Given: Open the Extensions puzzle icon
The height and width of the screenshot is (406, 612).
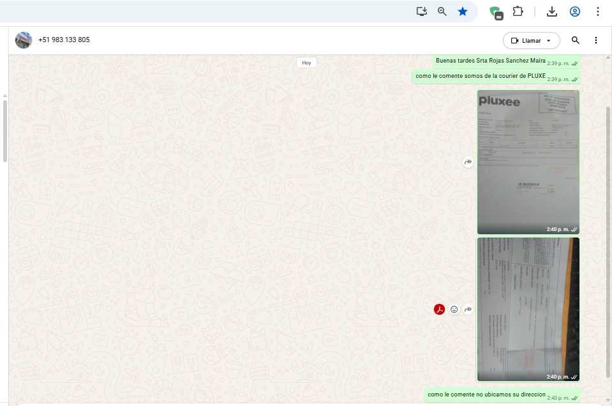Looking at the screenshot, I should [518, 11].
